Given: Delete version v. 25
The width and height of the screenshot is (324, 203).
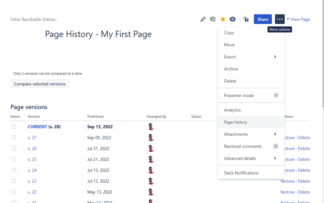Looking at the screenshot, I should [304, 159].
